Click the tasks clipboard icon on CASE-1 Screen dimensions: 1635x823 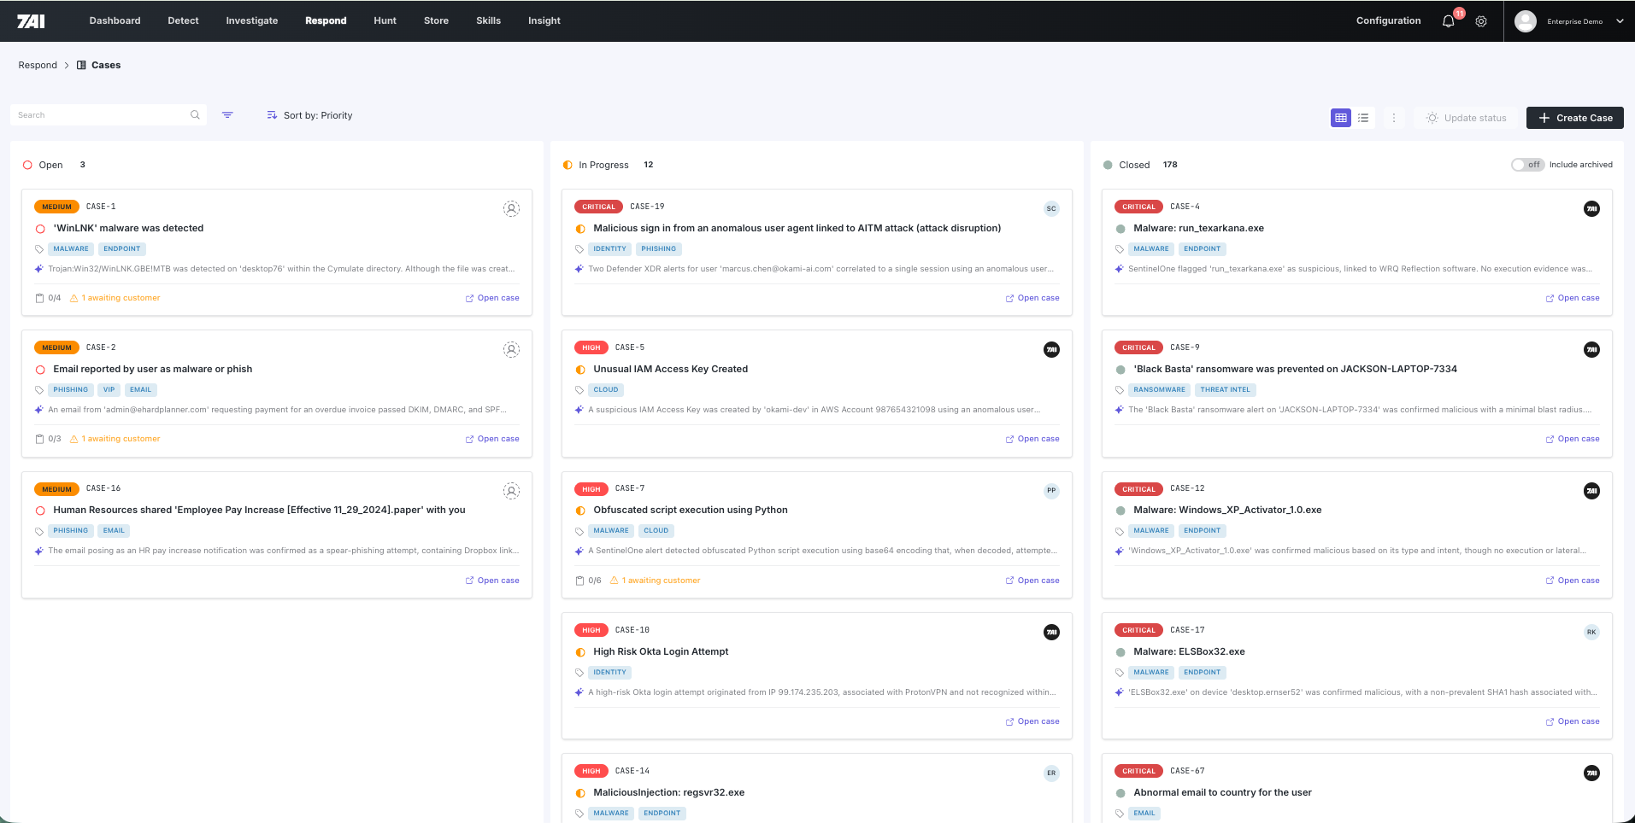pos(39,298)
